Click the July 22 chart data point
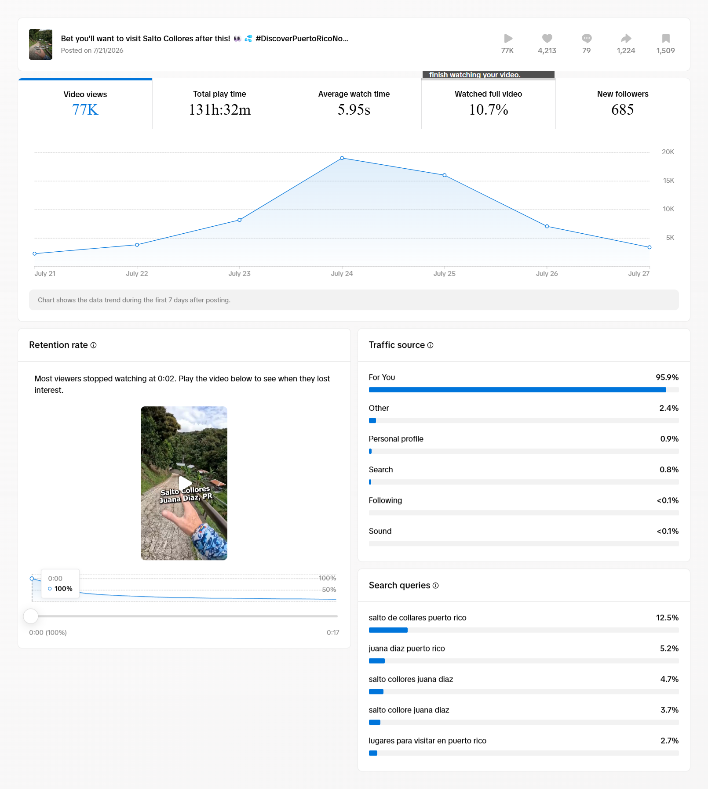Screen dimensions: 708x789 (137, 245)
